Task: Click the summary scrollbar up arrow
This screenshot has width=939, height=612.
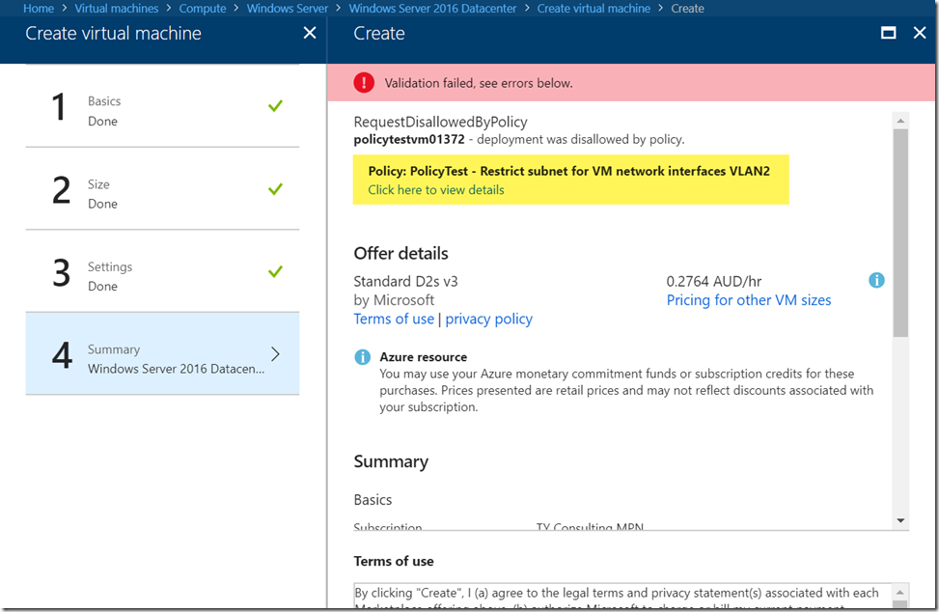Action: [900, 121]
